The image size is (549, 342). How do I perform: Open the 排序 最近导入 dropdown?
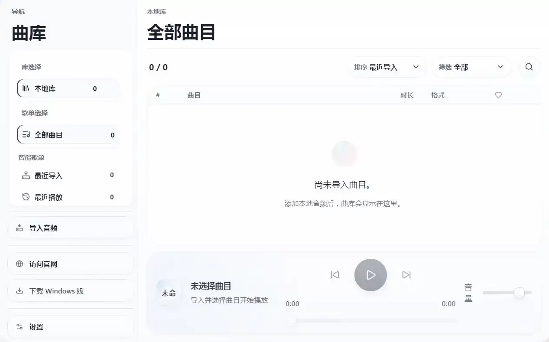tap(387, 67)
